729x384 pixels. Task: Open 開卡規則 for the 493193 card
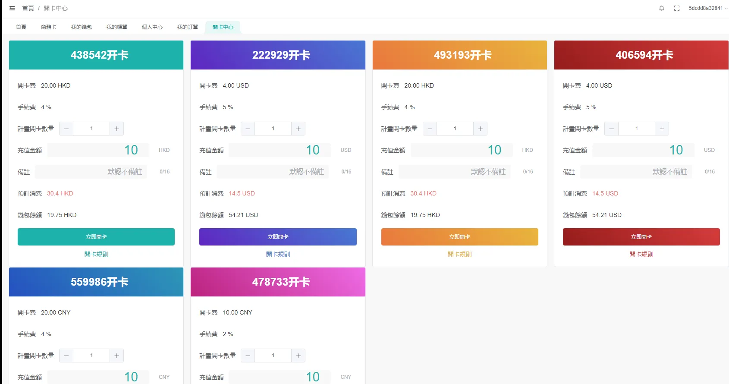pos(459,255)
